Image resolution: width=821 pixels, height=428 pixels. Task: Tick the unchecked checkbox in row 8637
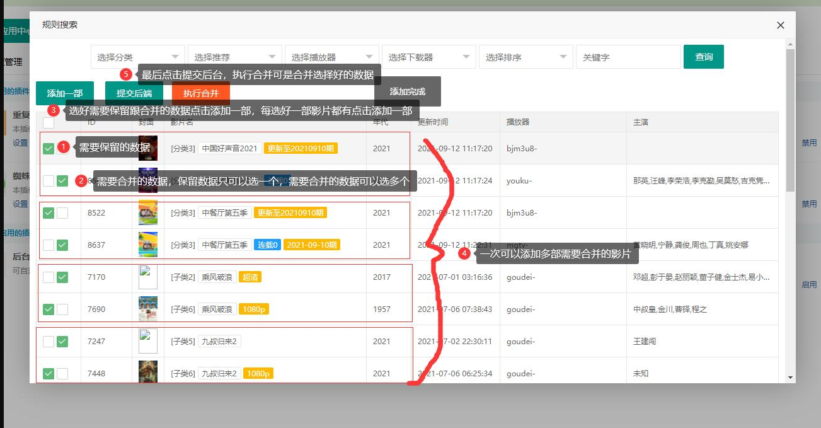pyautogui.click(x=49, y=245)
